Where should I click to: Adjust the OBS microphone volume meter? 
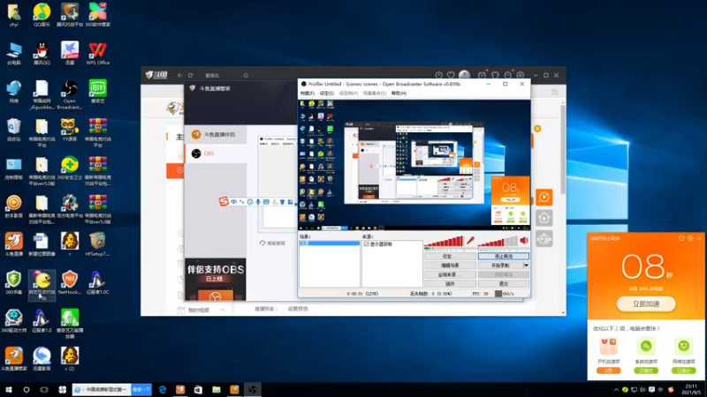click(444, 242)
